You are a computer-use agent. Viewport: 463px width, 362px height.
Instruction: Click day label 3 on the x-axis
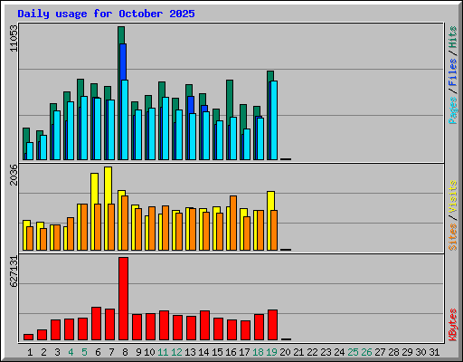click(57, 352)
